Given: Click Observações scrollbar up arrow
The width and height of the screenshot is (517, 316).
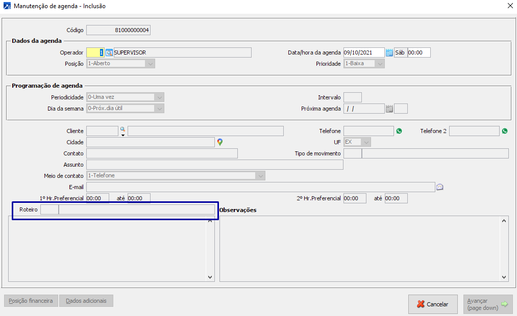Looking at the screenshot, I should click(x=504, y=221).
